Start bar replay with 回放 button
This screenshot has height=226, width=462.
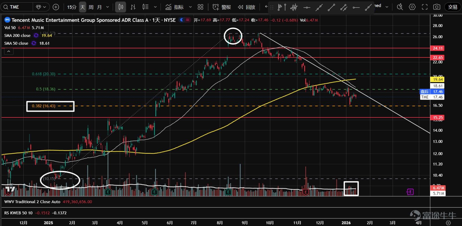[x=247, y=7]
